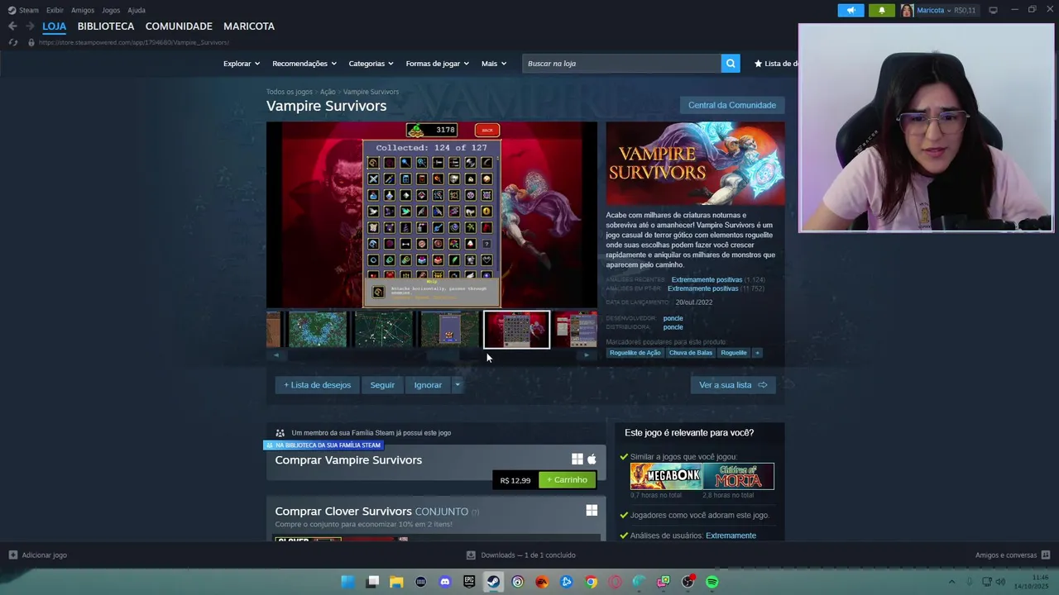
Task: Open the Children of Morta thumbnail
Action: tap(738, 476)
